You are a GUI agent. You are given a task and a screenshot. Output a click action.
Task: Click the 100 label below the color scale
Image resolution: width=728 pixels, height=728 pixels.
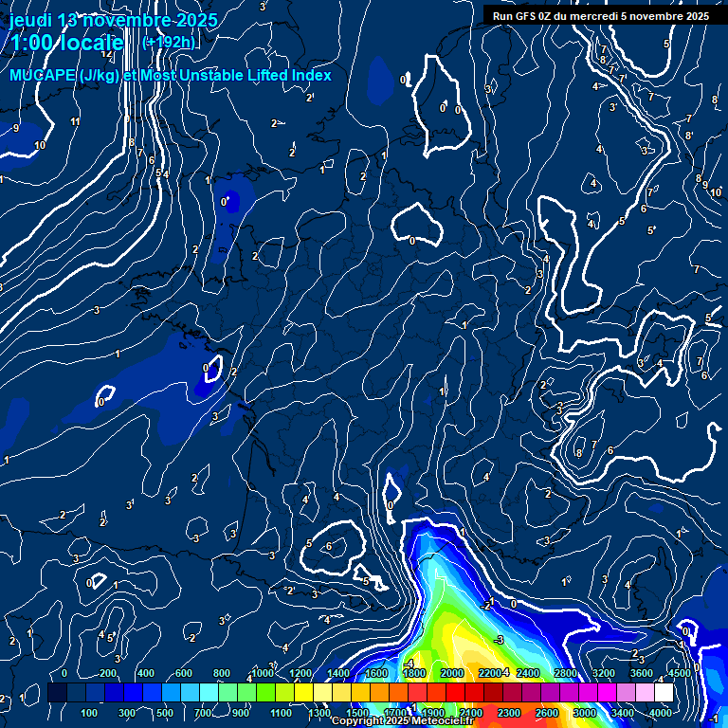89,713
